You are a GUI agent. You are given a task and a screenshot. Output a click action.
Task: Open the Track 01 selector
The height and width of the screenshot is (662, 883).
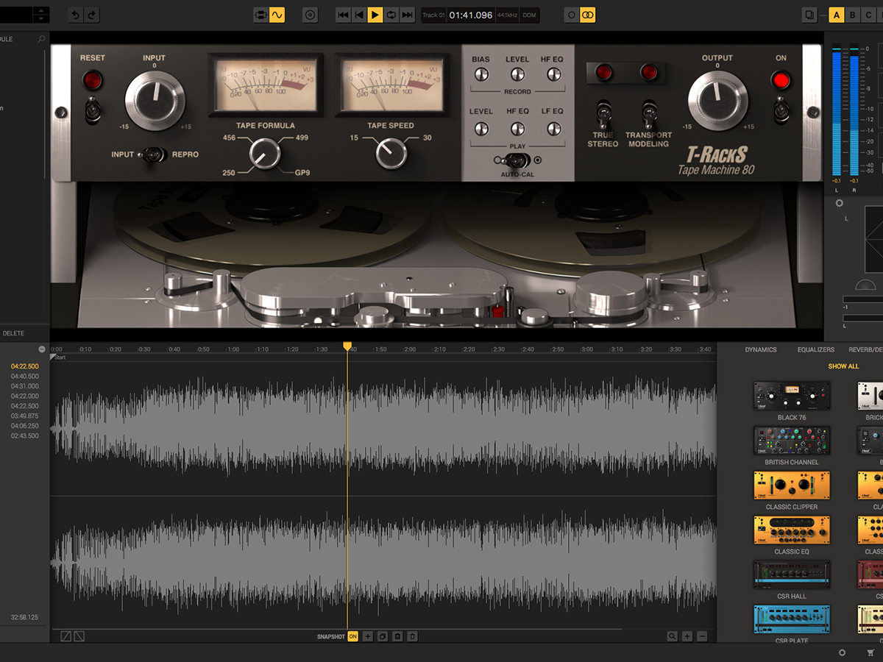pos(435,14)
